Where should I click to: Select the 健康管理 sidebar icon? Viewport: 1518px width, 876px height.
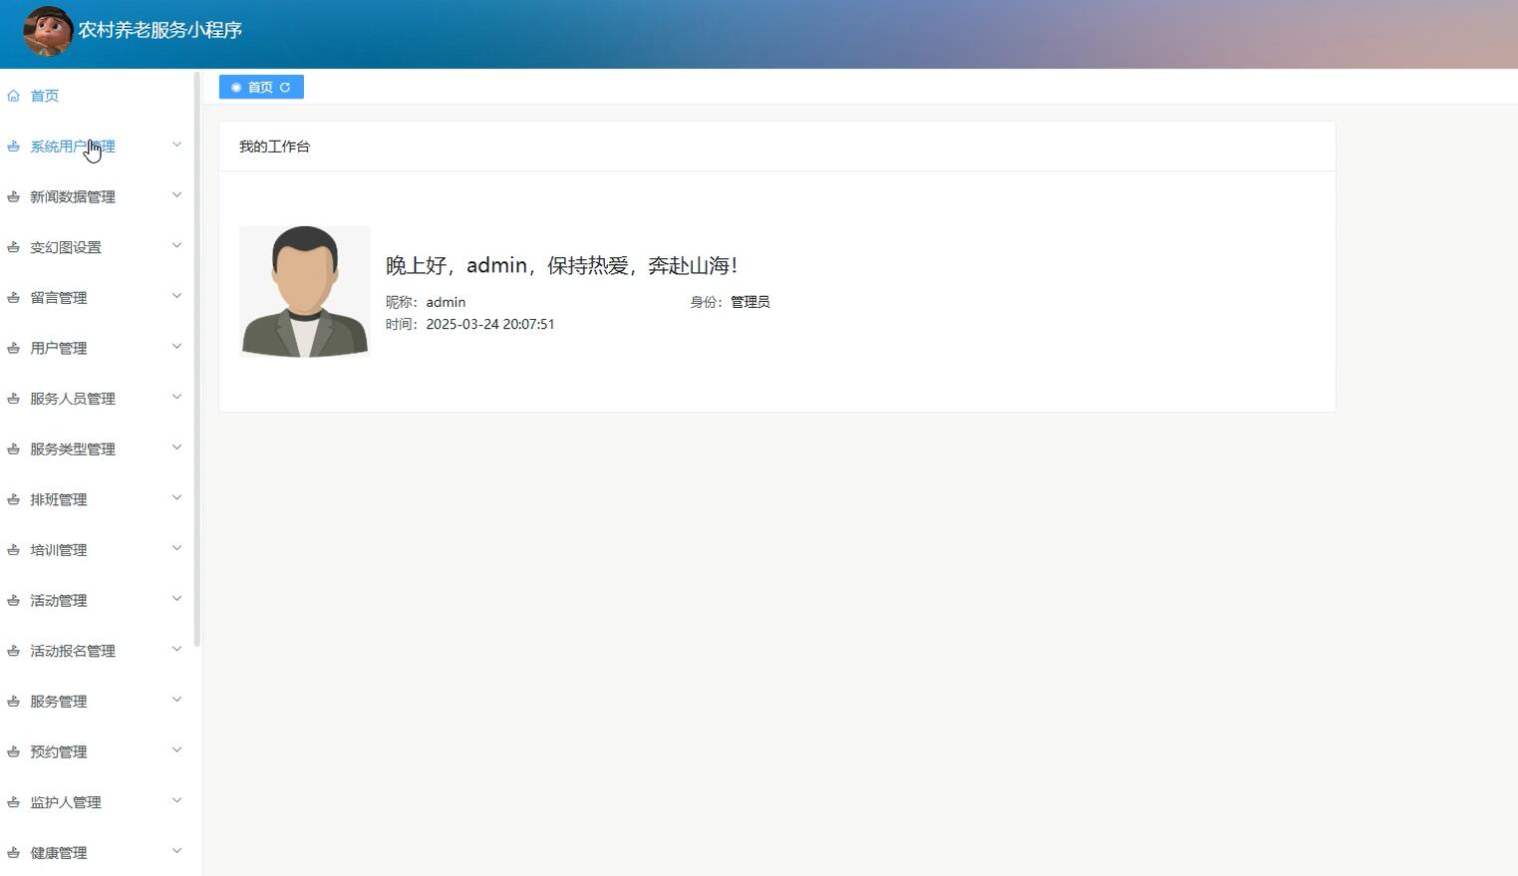point(13,852)
